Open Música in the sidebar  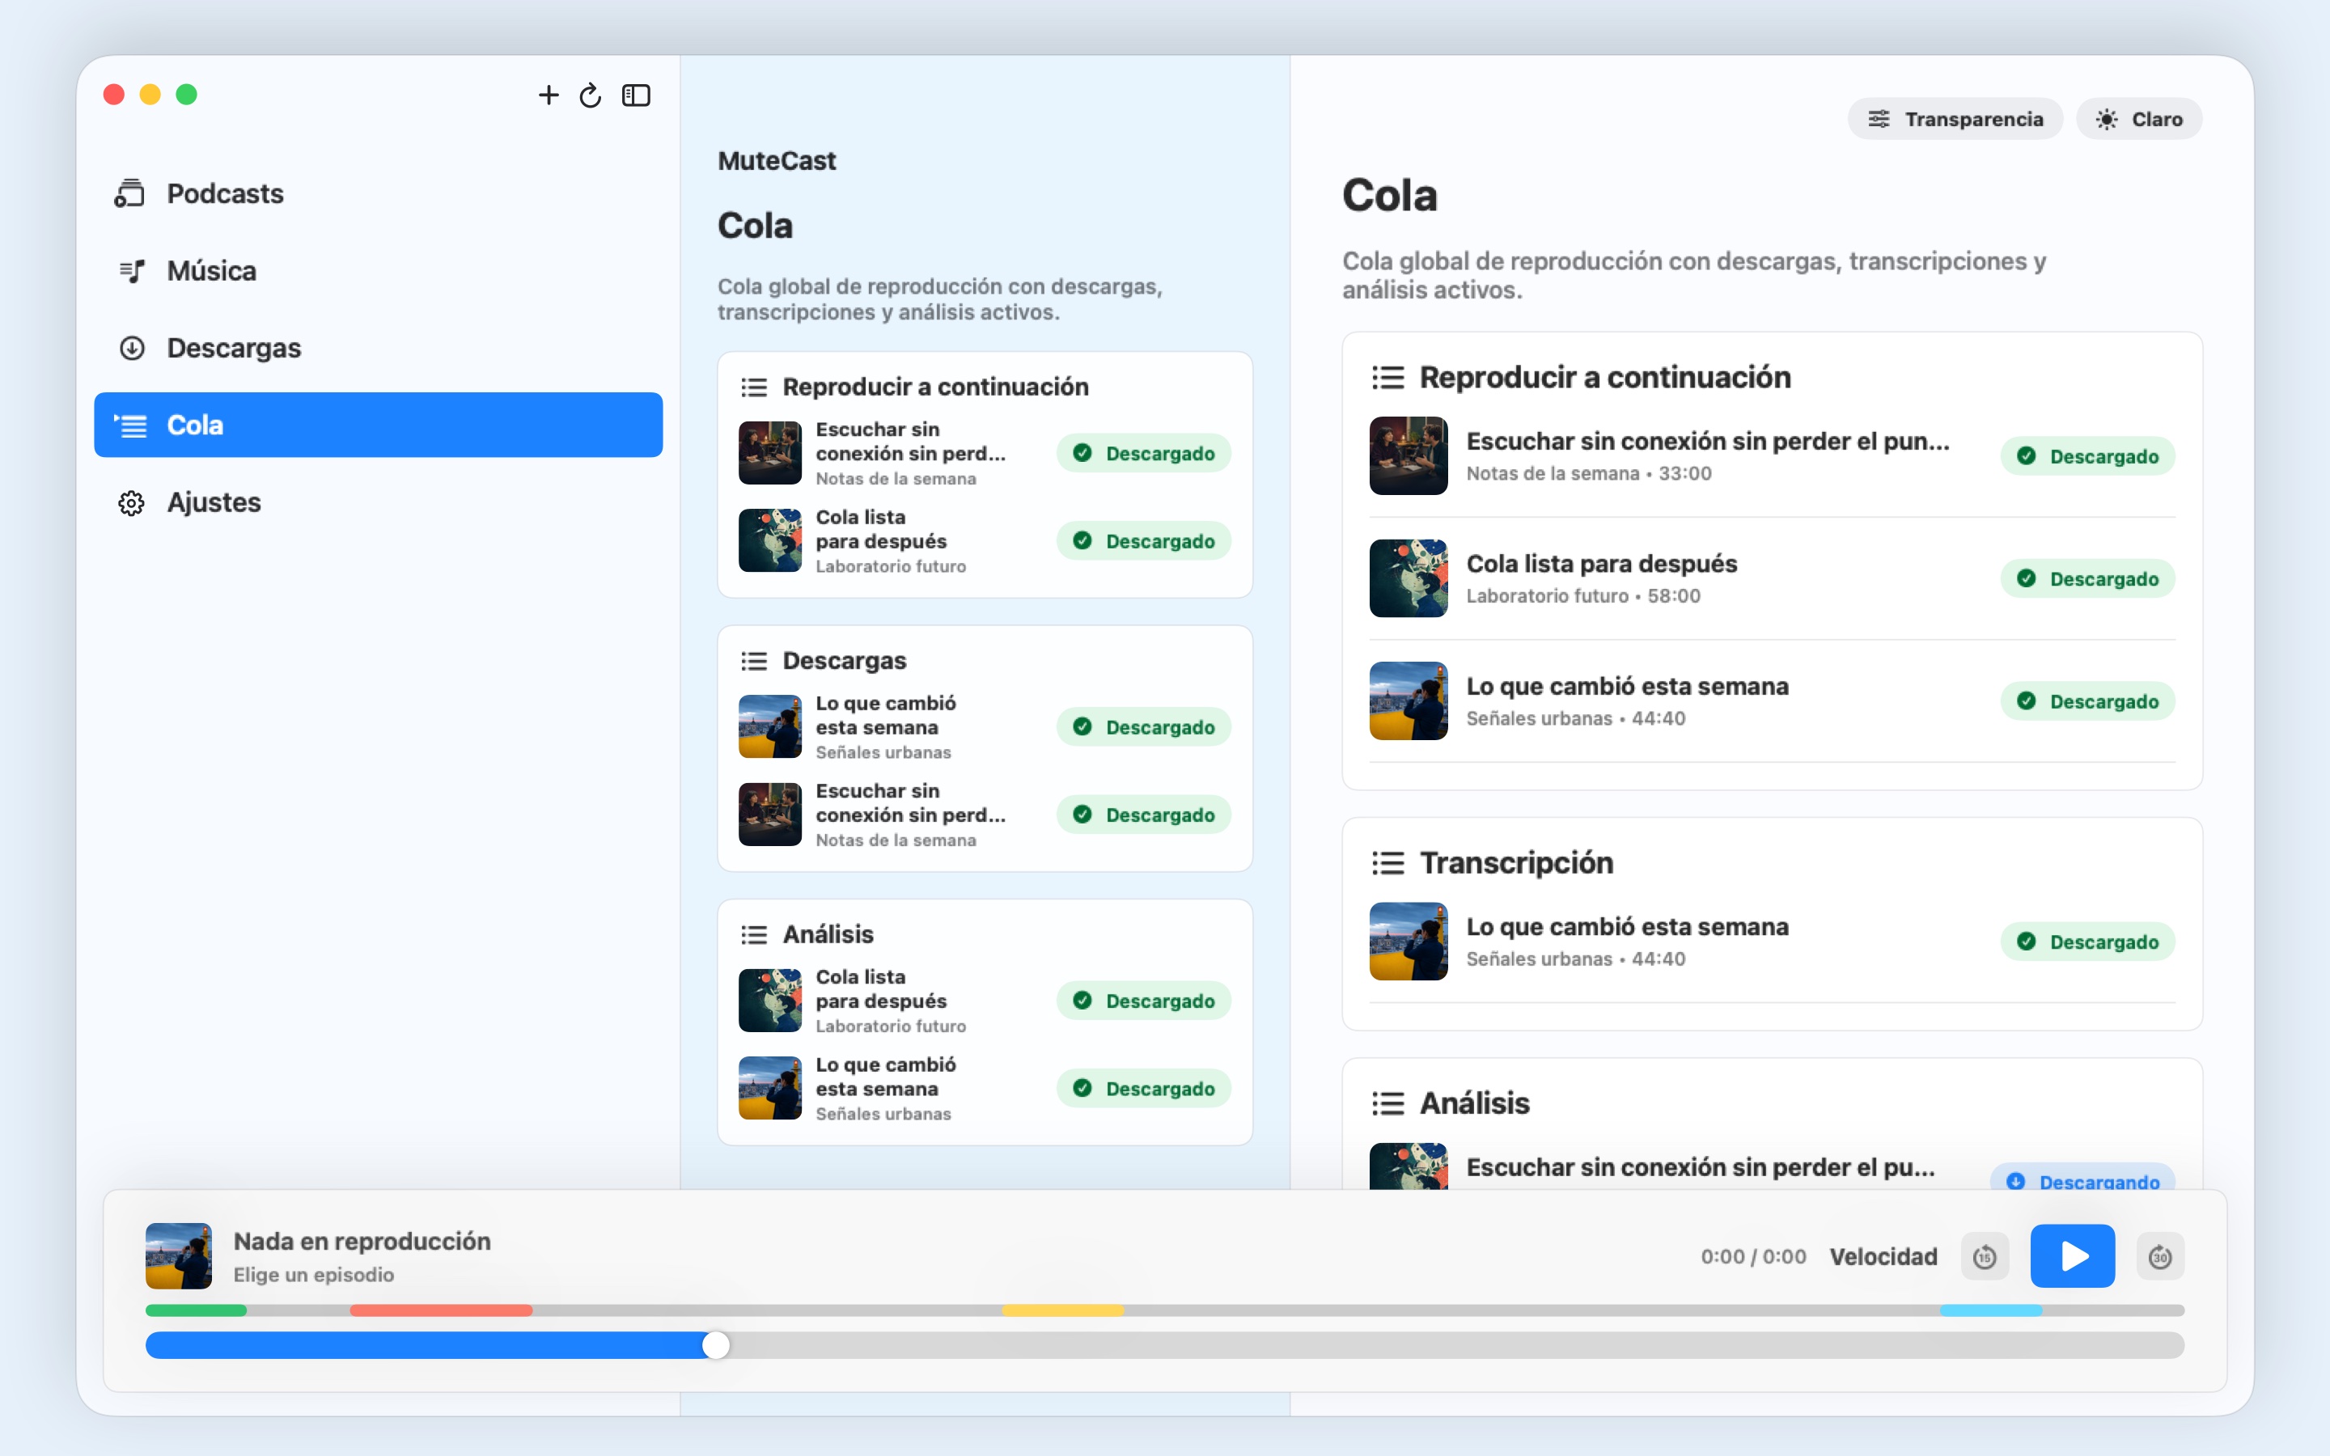379,271
